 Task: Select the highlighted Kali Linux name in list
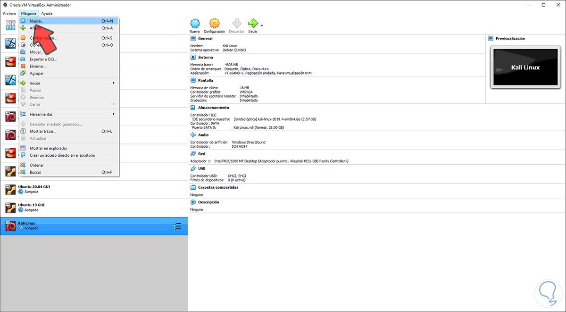coord(27,223)
